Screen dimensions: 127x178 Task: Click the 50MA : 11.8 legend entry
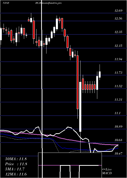pos(16,159)
